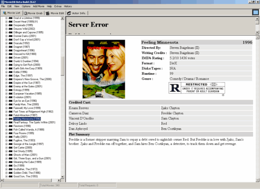This screenshot has width=260, height=189.
Task: Click film icon beside Dragonheart (1996)
Action: click(11, 50)
